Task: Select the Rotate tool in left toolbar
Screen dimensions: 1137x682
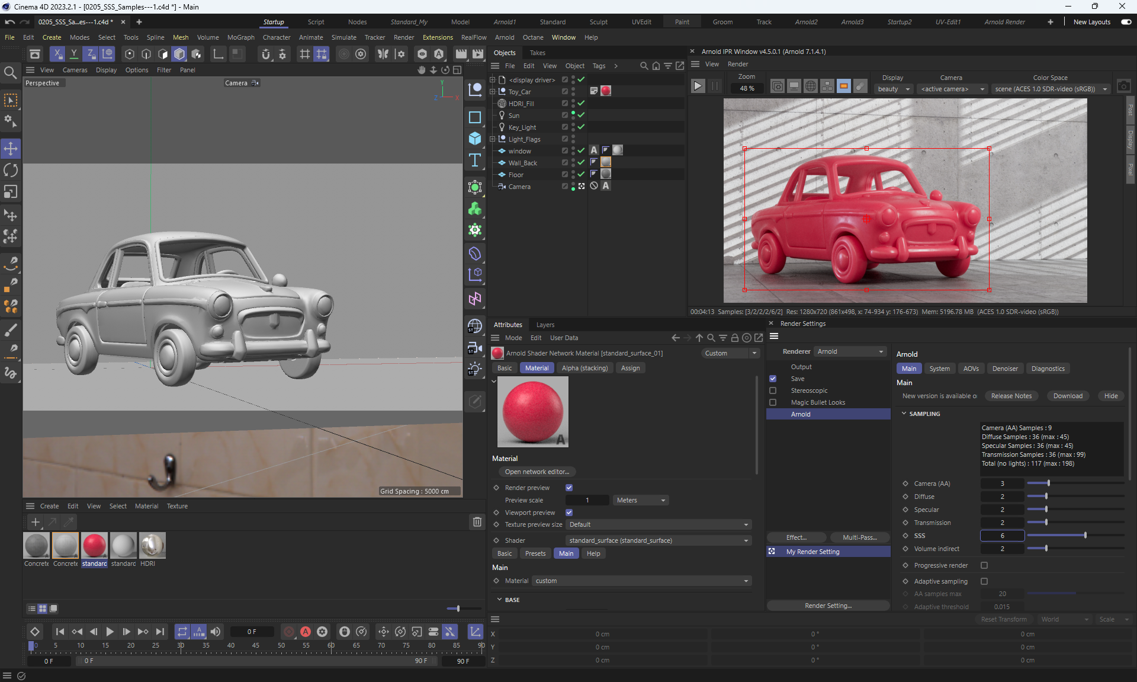Action: pyautogui.click(x=11, y=171)
